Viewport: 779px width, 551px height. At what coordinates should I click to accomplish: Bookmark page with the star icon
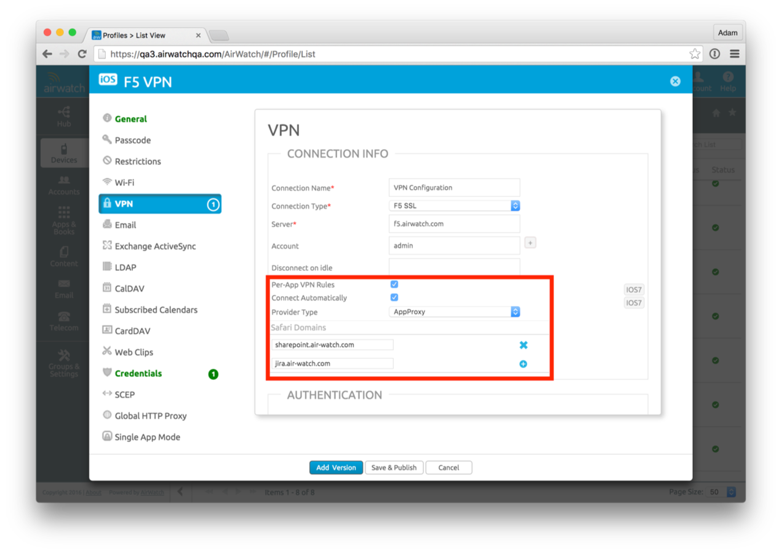point(695,54)
